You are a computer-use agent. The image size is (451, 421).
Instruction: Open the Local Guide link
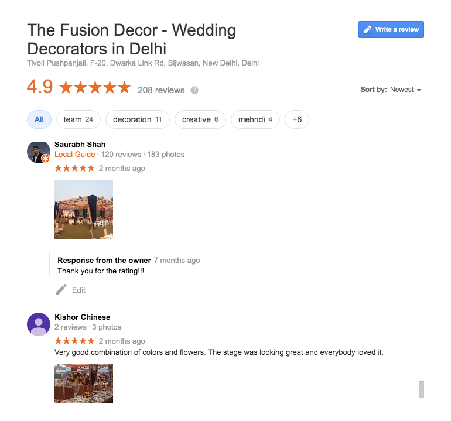(x=75, y=155)
